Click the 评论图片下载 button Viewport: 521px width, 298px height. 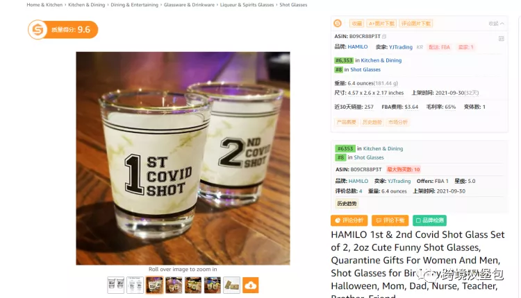[415, 24]
